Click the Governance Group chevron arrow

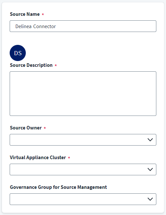pyautogui.click(x=150, y=199)
